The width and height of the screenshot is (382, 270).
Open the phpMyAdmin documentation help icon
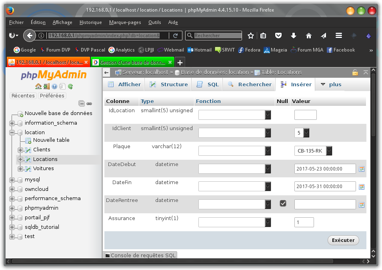pyautogui.click(x=54, y=86)
